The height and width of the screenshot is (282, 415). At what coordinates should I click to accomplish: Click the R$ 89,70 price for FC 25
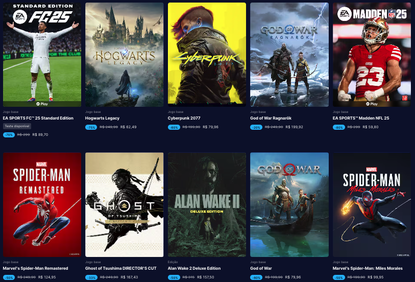coord(40,135)
